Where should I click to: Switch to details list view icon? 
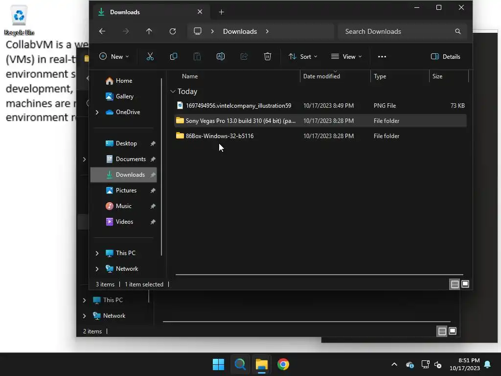[x=455, y=284]
